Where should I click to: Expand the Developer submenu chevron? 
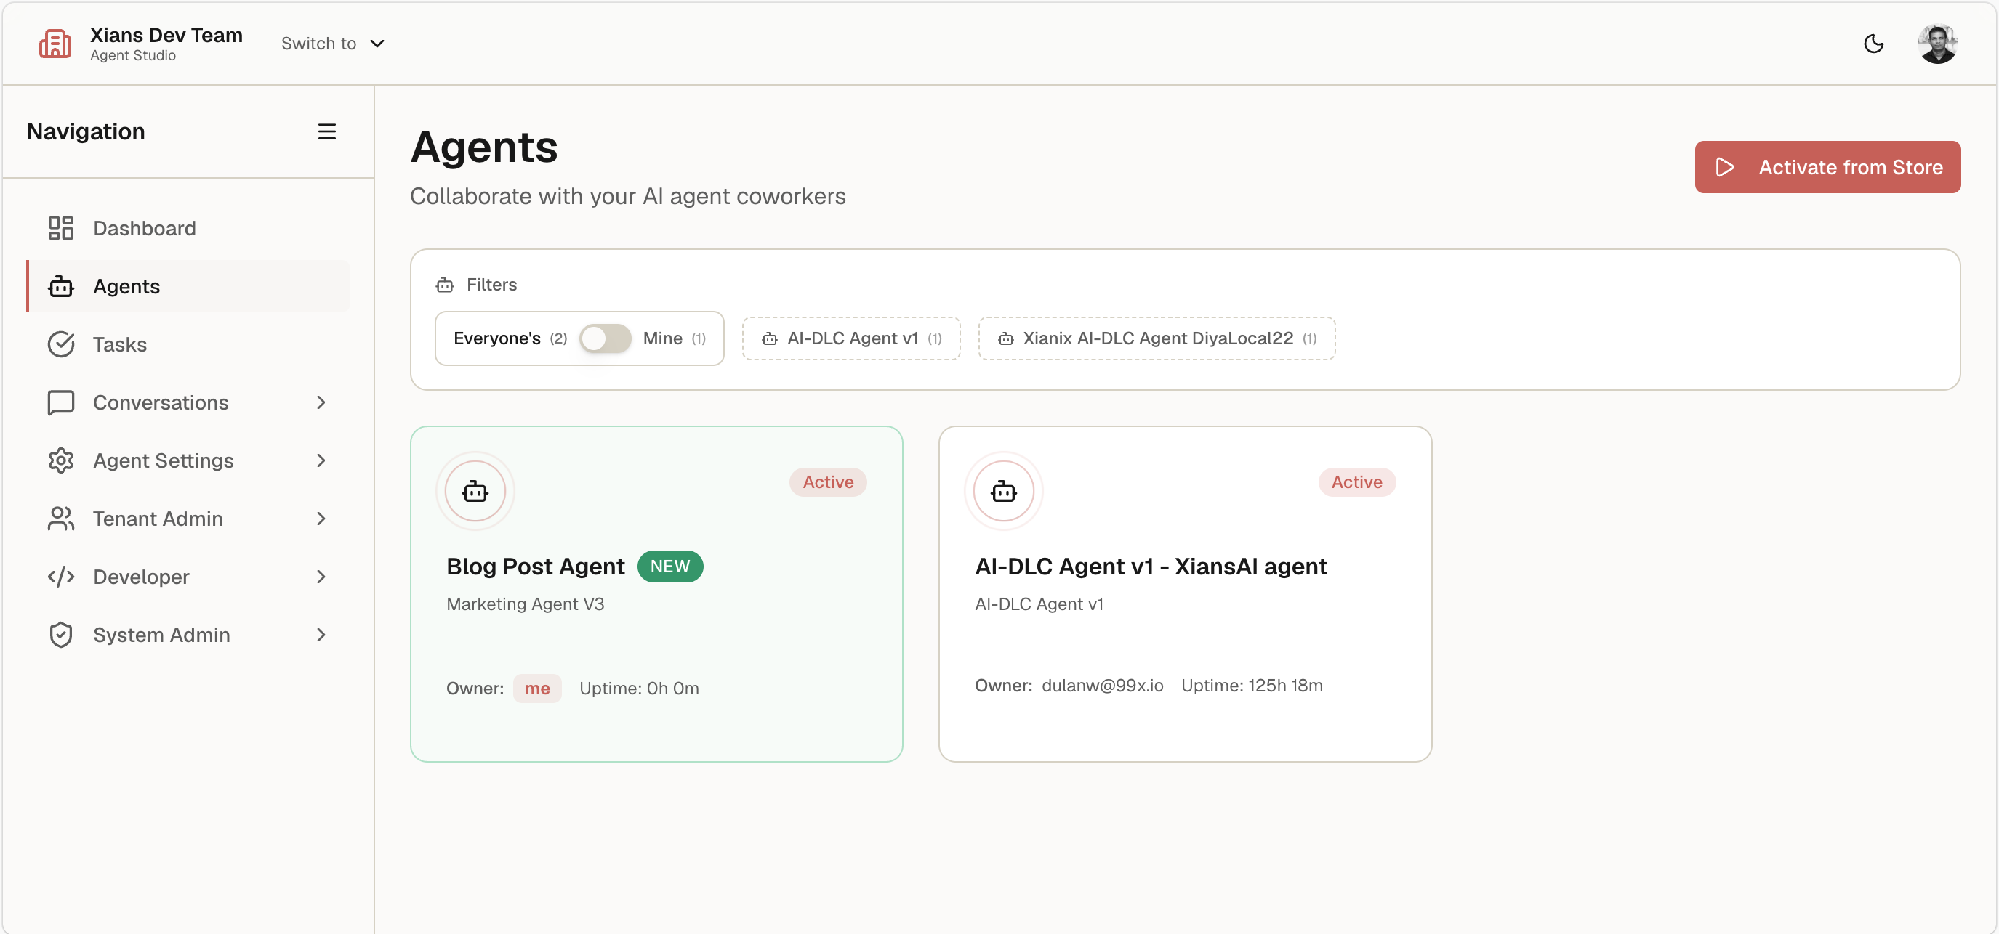click(321, 577)
